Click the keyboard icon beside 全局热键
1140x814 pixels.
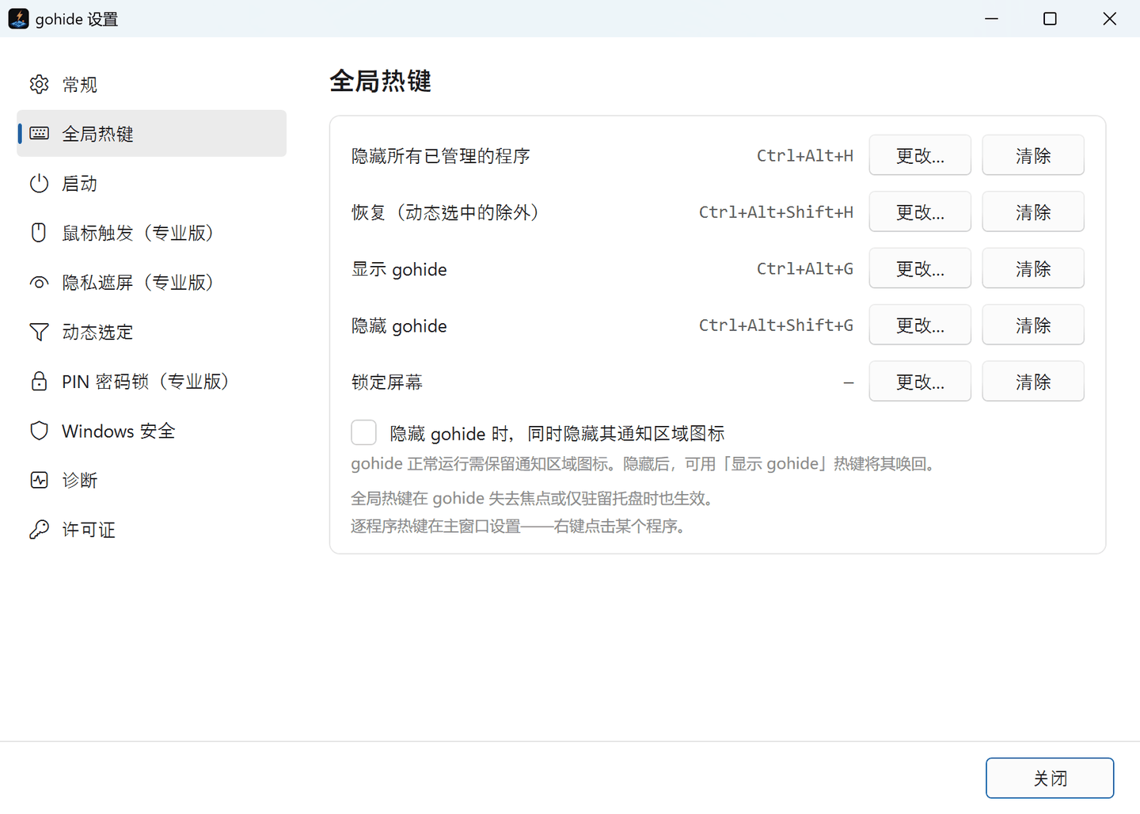pos(39,133)
